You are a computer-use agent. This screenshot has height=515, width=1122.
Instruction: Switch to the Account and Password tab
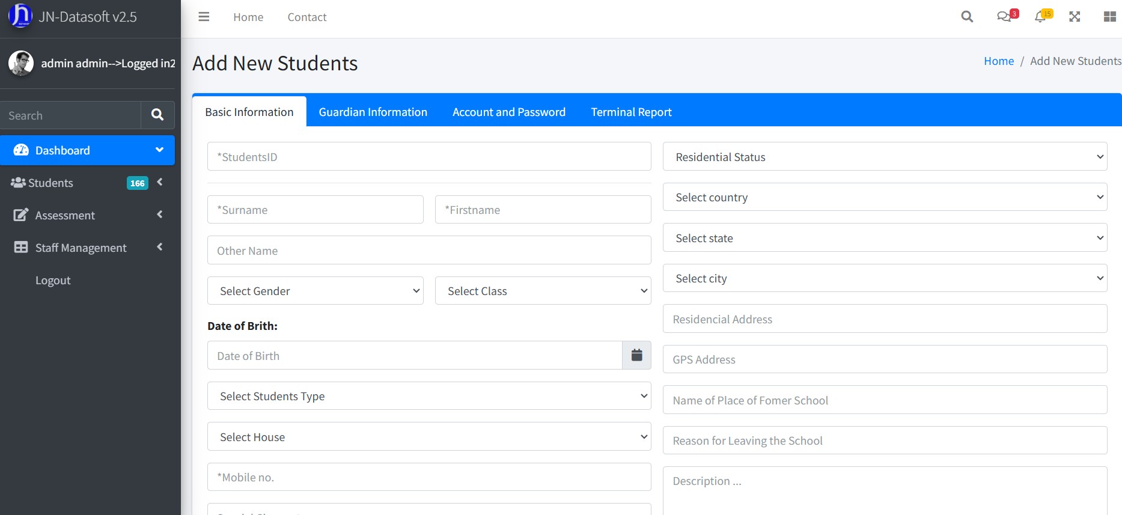[x=508, y=112]
